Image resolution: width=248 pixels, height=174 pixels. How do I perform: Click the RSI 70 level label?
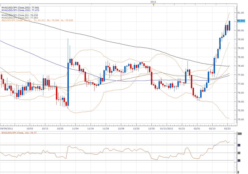click(x=239, y=145)
